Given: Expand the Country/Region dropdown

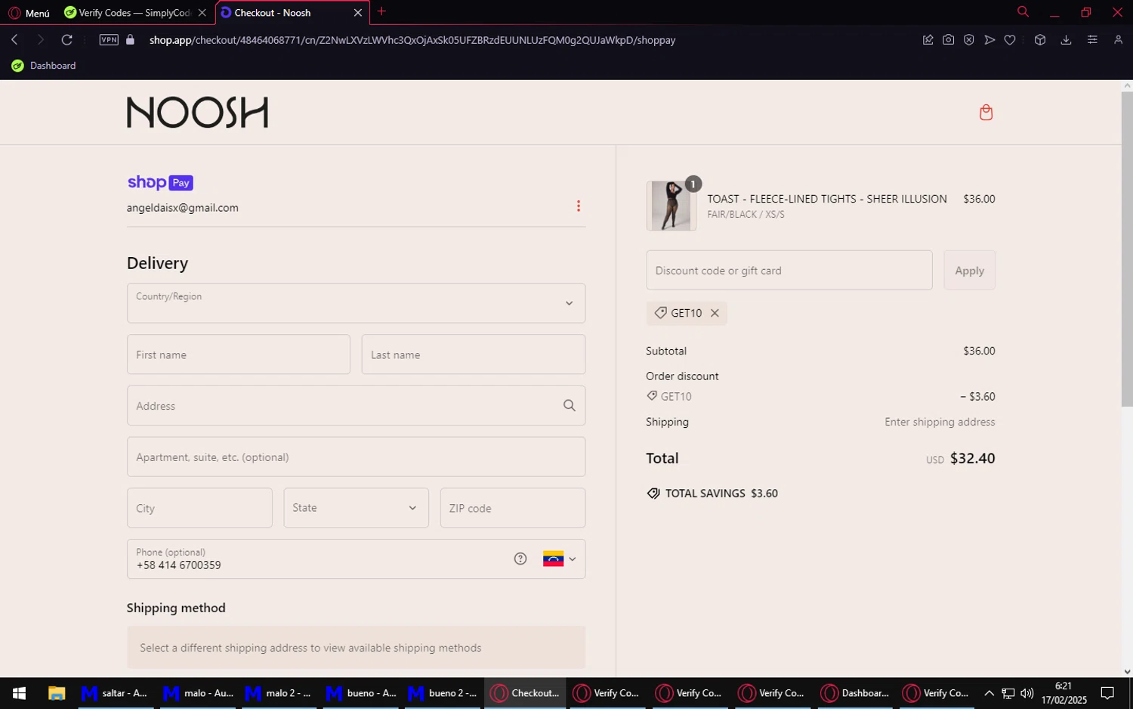Looking at the screenshot, I should pyautogui.click(x=356, y=303).
